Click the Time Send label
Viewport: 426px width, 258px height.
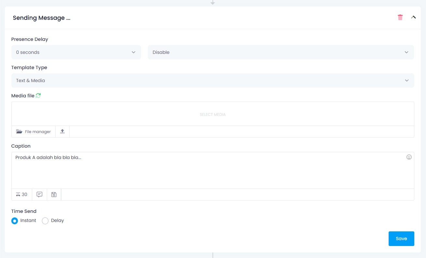click(x=24, y=211)
